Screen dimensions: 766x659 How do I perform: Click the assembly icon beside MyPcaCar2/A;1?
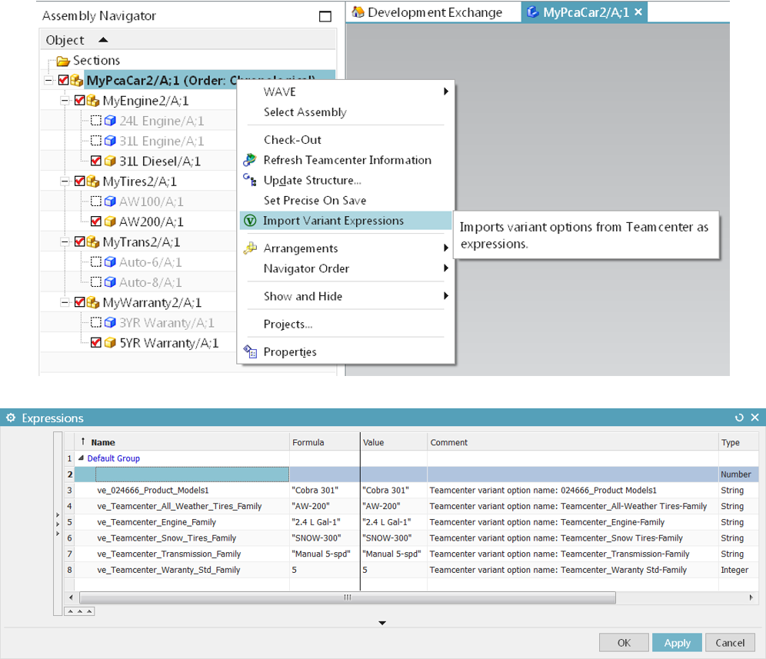click(75, 80)
